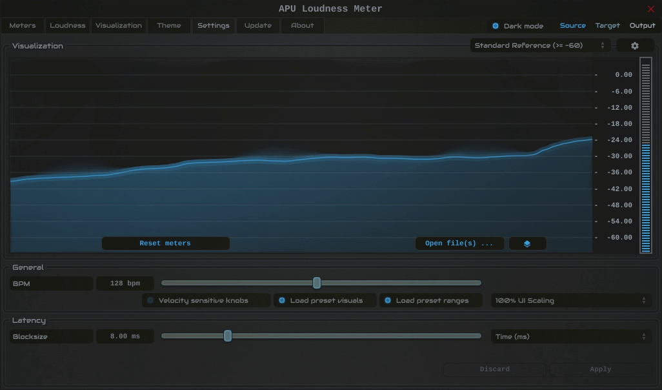Select the Source view
The image size is (662, 390).
coord(572,25)
